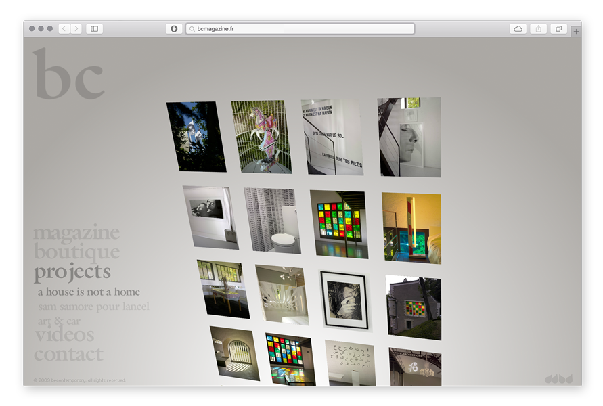Open 'a house is not a home' project
Viewport: 603px width, 406px height.
[89, 292]
